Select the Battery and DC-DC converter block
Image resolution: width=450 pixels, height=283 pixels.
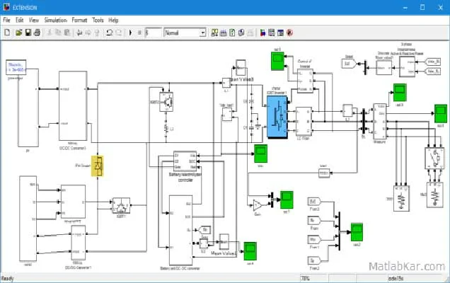181,231
